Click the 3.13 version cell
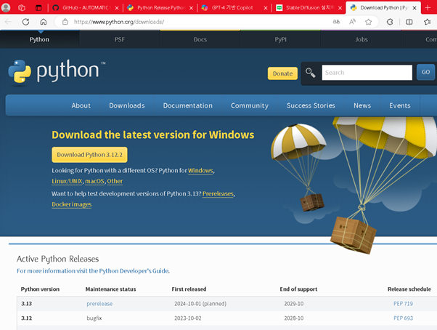The width and height of the screenshot is (437, 330). point(26,304)
